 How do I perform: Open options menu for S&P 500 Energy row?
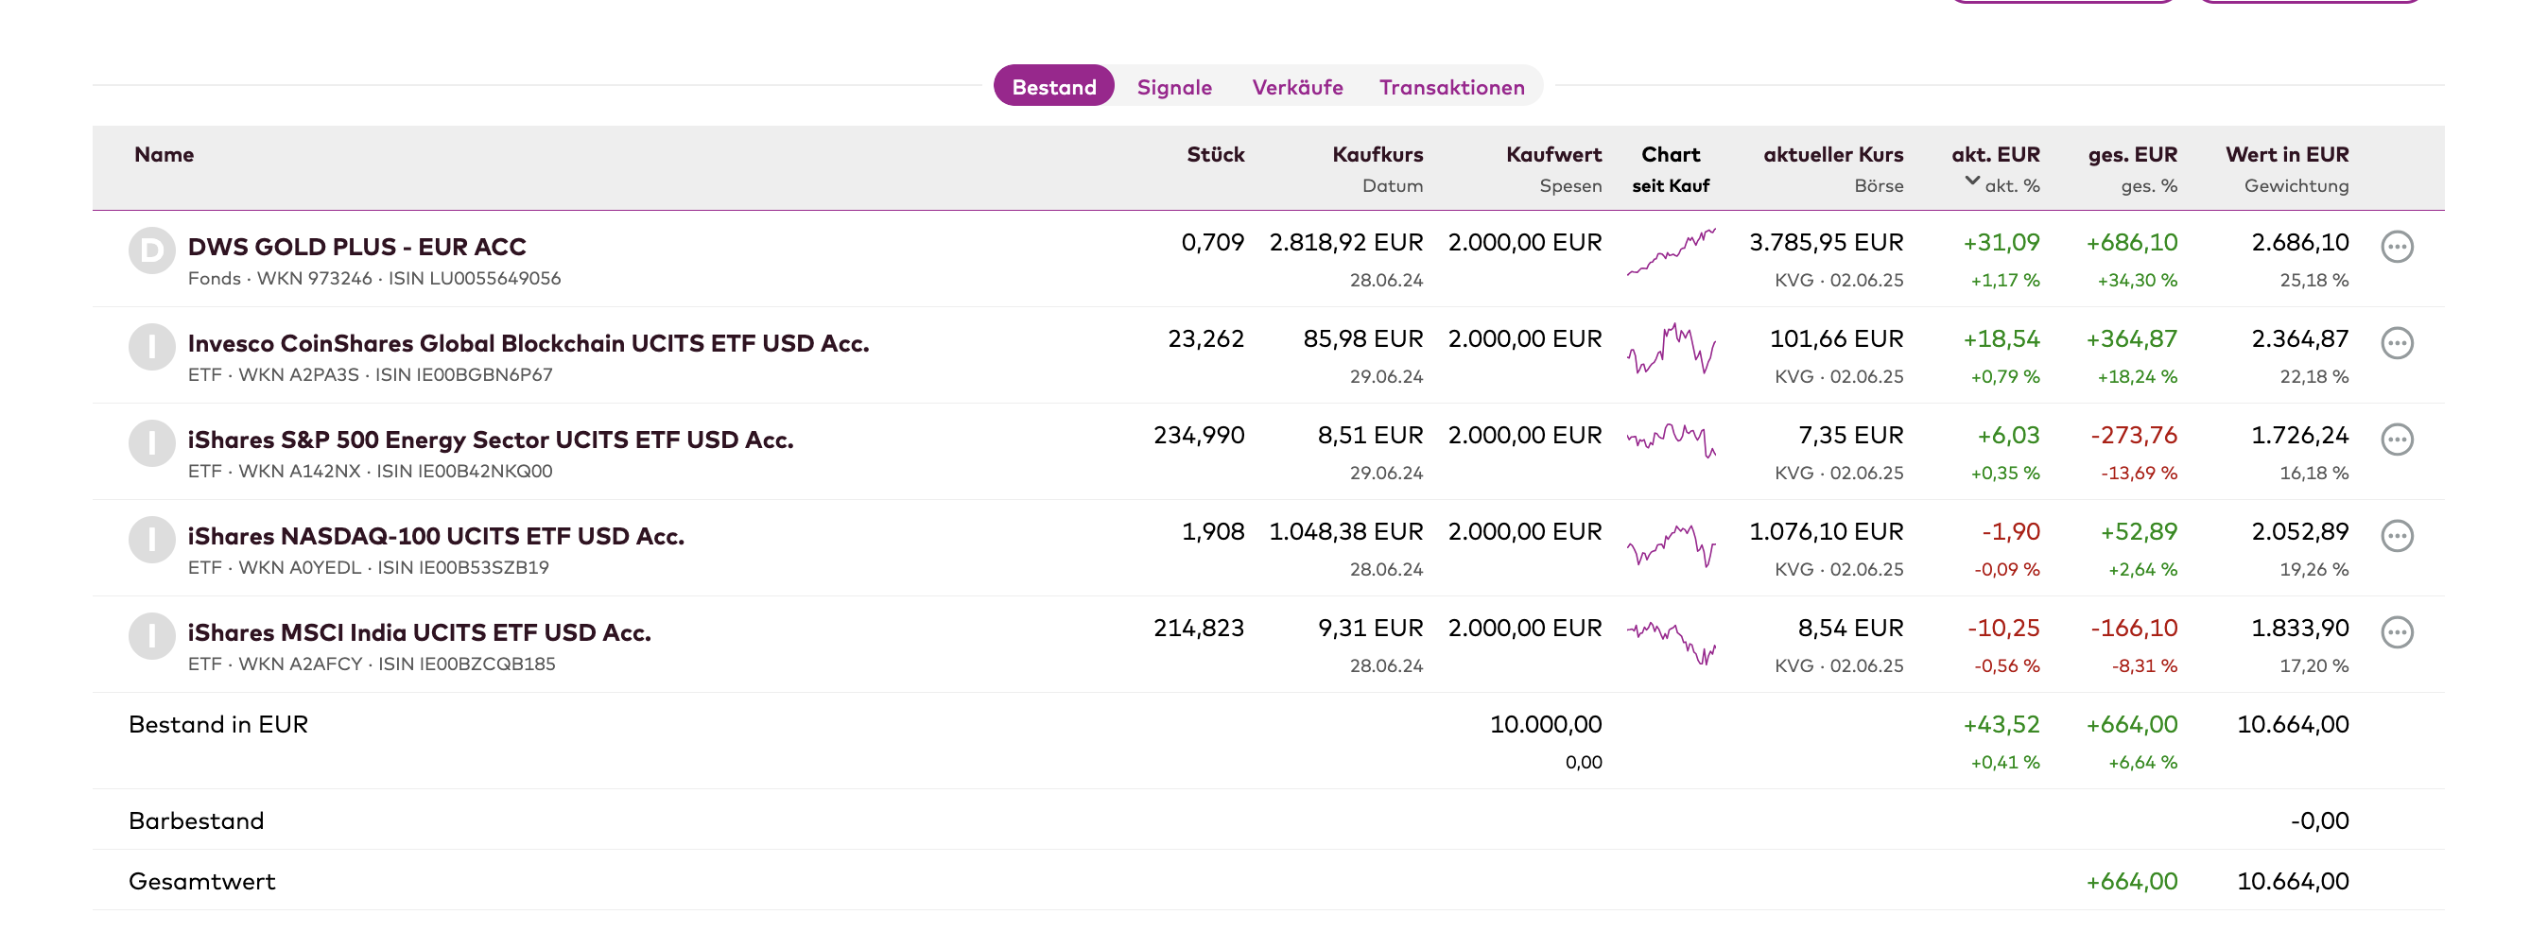coord(2397,440)
